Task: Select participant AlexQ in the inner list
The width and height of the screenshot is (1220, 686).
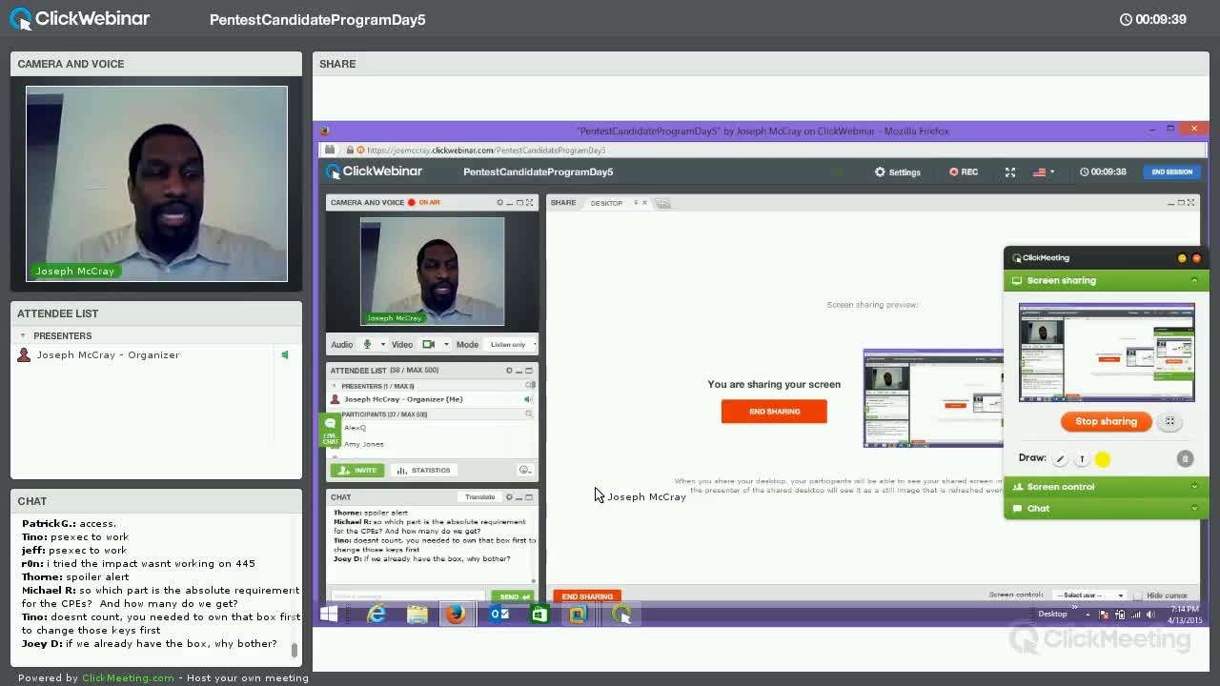Action: point(355,428)
